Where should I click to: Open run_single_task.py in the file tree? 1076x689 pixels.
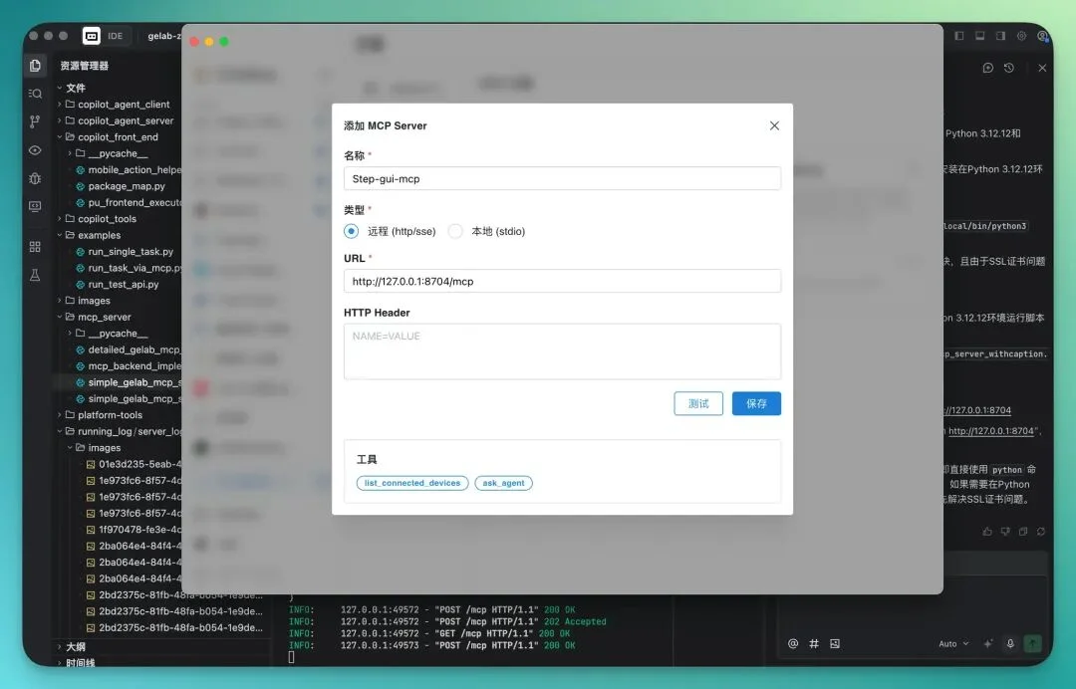[130, 252]
